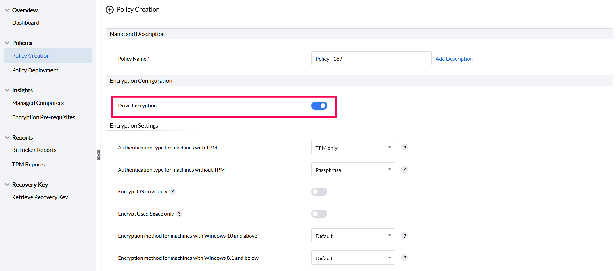The image size is (616, 271).
Task: Collapse the Insights section chevron
Action: [x=7, y=90]
